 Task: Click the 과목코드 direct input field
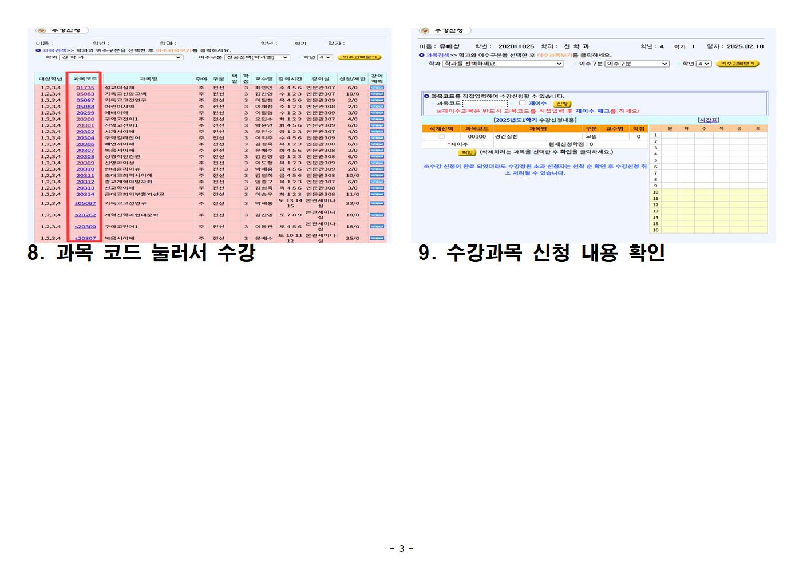pos(485,104)
